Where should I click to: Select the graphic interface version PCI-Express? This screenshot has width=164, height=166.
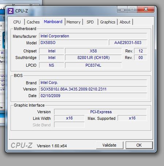(100, 112)
